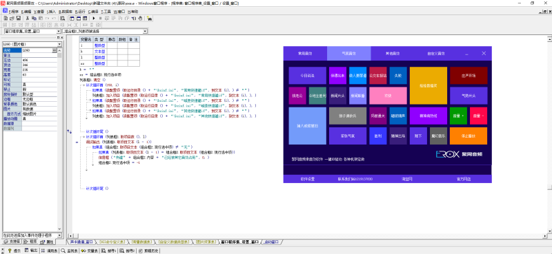
Task: Collapse the first 计次循环首 loop block
Action: point(81,85)
